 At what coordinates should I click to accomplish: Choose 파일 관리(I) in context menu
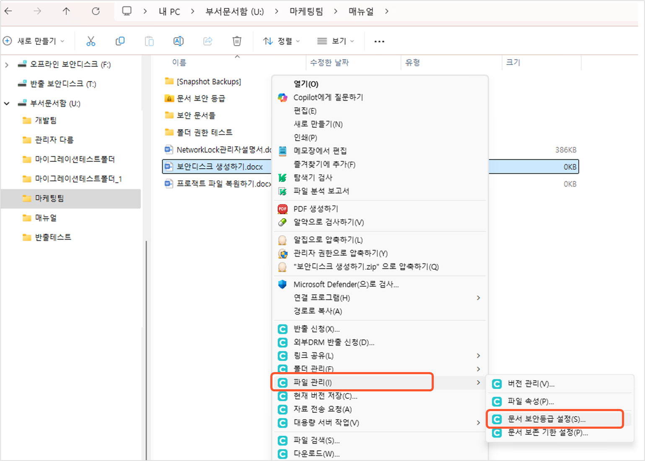pos(313,383)
